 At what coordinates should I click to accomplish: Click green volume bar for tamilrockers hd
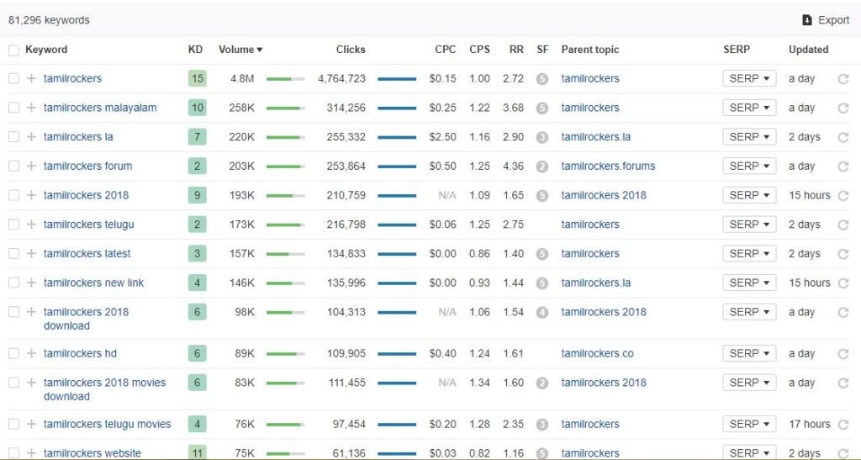[286, 354]
